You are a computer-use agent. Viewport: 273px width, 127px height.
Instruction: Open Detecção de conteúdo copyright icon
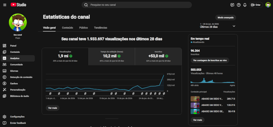4,77
